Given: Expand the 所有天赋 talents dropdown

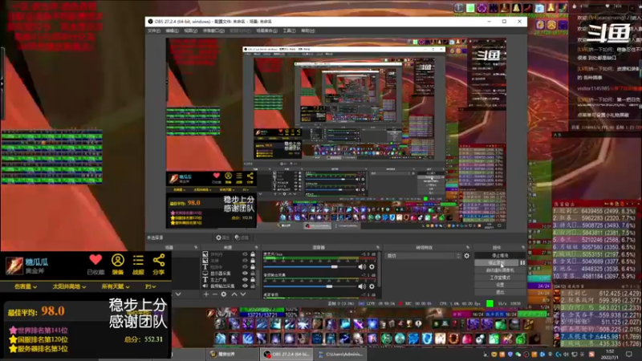Looking at the screenshot, I should click(116, 286).
